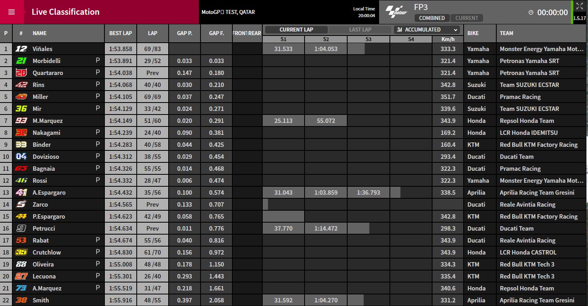Sort by BEST LAP column header
This screenshot has width=588, height=306.
pos(121,33)
